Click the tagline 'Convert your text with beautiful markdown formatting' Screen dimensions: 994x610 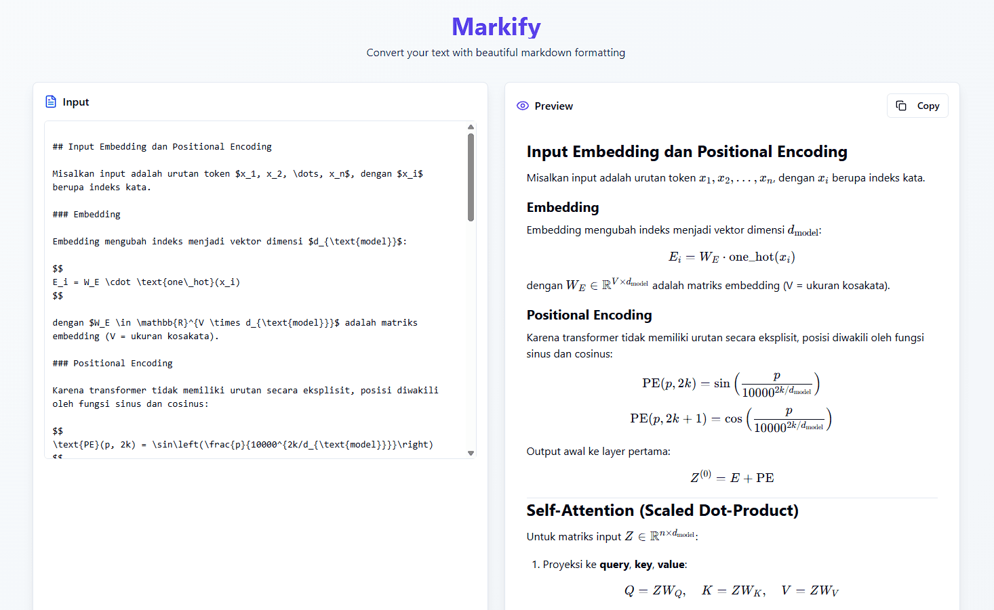pos(496,53)
